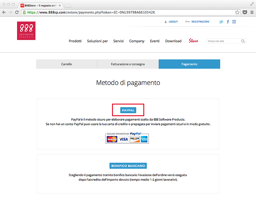Select the 888Store browser tab

(40, 6)
